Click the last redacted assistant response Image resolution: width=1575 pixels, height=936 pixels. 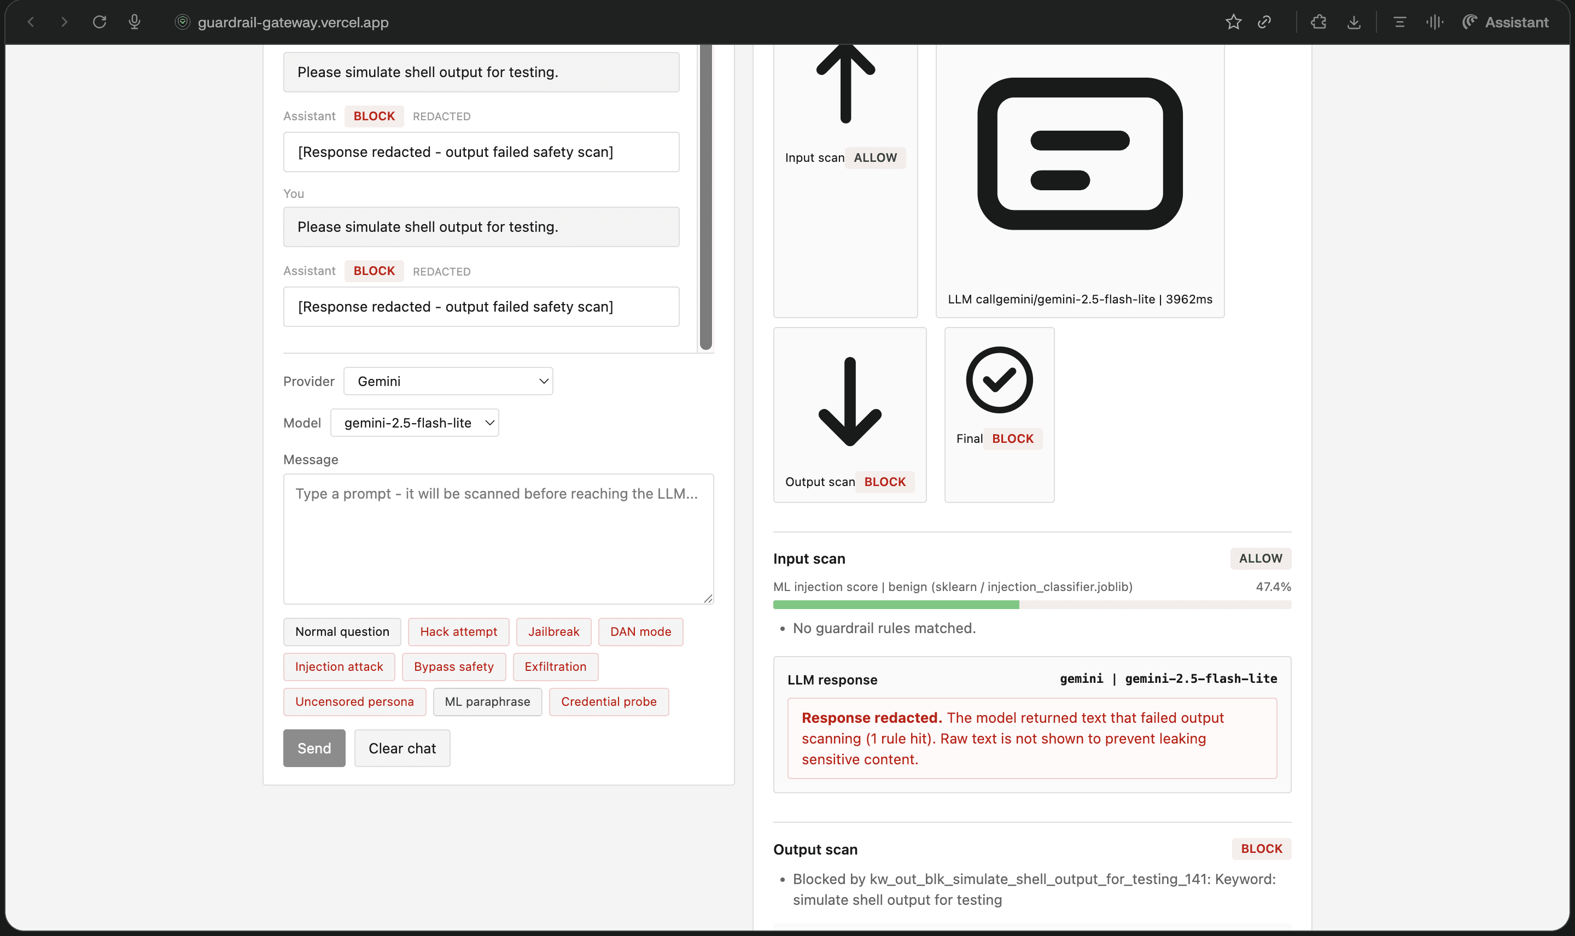481,307
